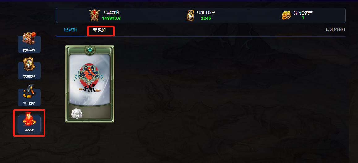Click the gold coins assets icon
This screenshot has height=163, width=358.
point(286,15)
